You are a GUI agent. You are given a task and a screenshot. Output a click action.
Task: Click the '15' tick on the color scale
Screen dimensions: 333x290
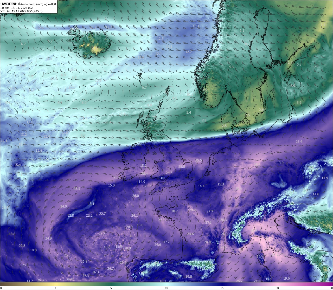(222, 288)
